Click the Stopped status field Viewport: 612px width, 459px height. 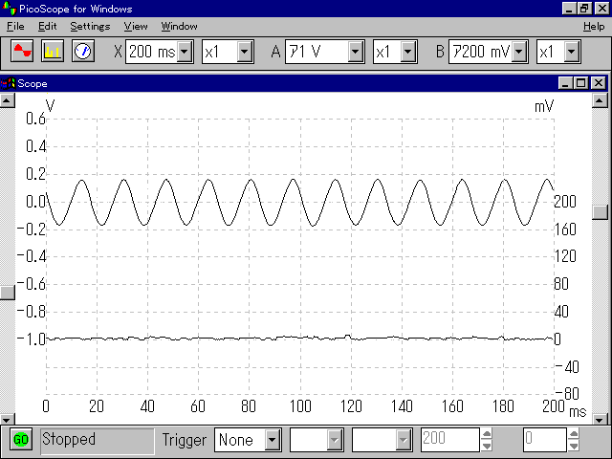(98, 441)
